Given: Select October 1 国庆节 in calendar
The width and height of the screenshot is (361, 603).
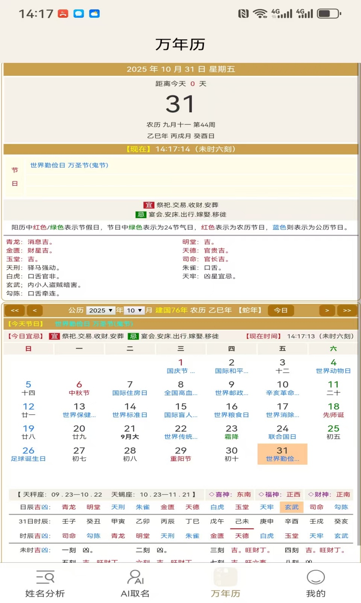Looking at the screenshot, I should click(x=180, y=366).
